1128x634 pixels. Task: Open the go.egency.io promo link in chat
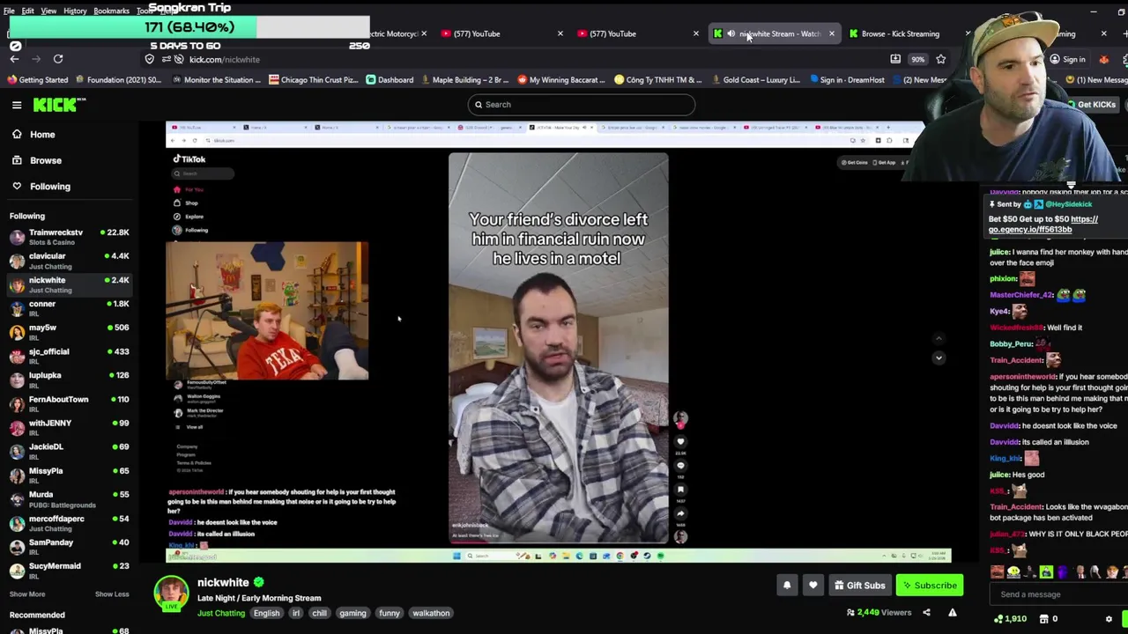(x=1043, y=225)
